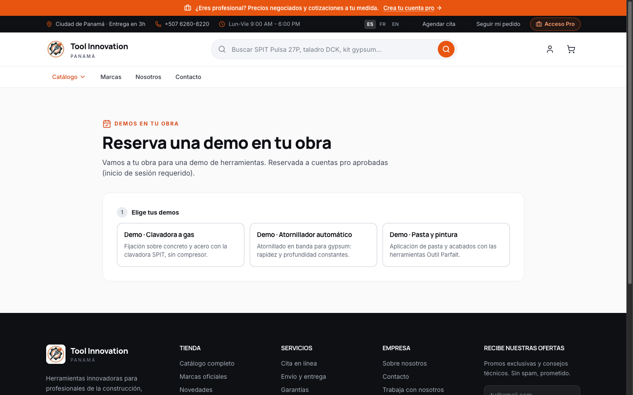Click the Tool Innovation header logo
Screen dimensions: 633x395
pos(87,49)
